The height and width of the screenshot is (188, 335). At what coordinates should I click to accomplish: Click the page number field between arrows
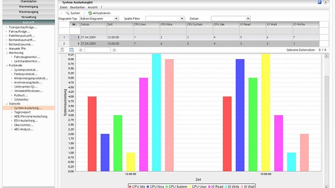pyautogui.click(x=97, y=50)
